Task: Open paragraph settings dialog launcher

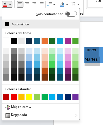Action: coord(82,14)
